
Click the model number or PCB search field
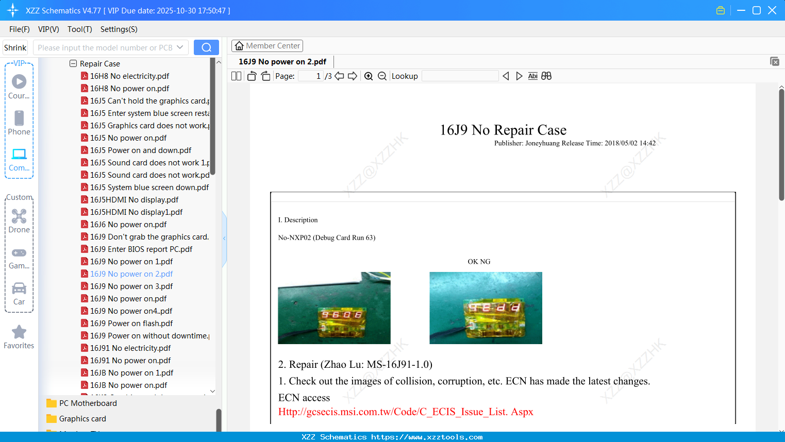tap(106, 47)
